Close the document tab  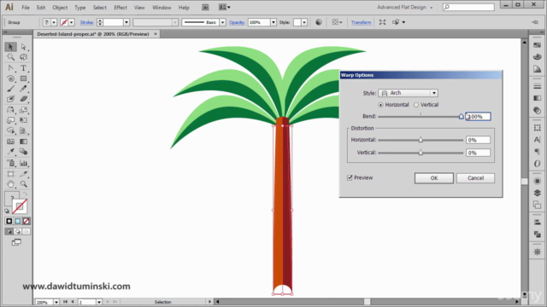(156, 34)
